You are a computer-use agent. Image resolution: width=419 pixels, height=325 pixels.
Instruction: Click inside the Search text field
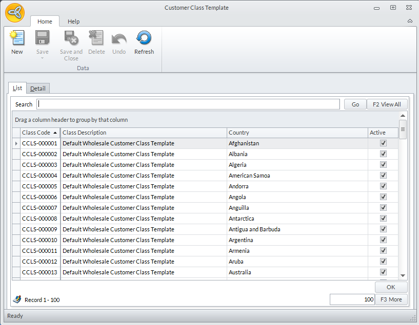pyautogui.click(x=188, y=104)
